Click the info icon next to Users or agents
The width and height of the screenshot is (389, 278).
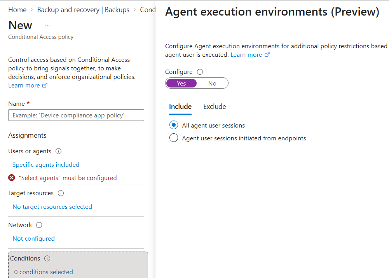point(58,151)
